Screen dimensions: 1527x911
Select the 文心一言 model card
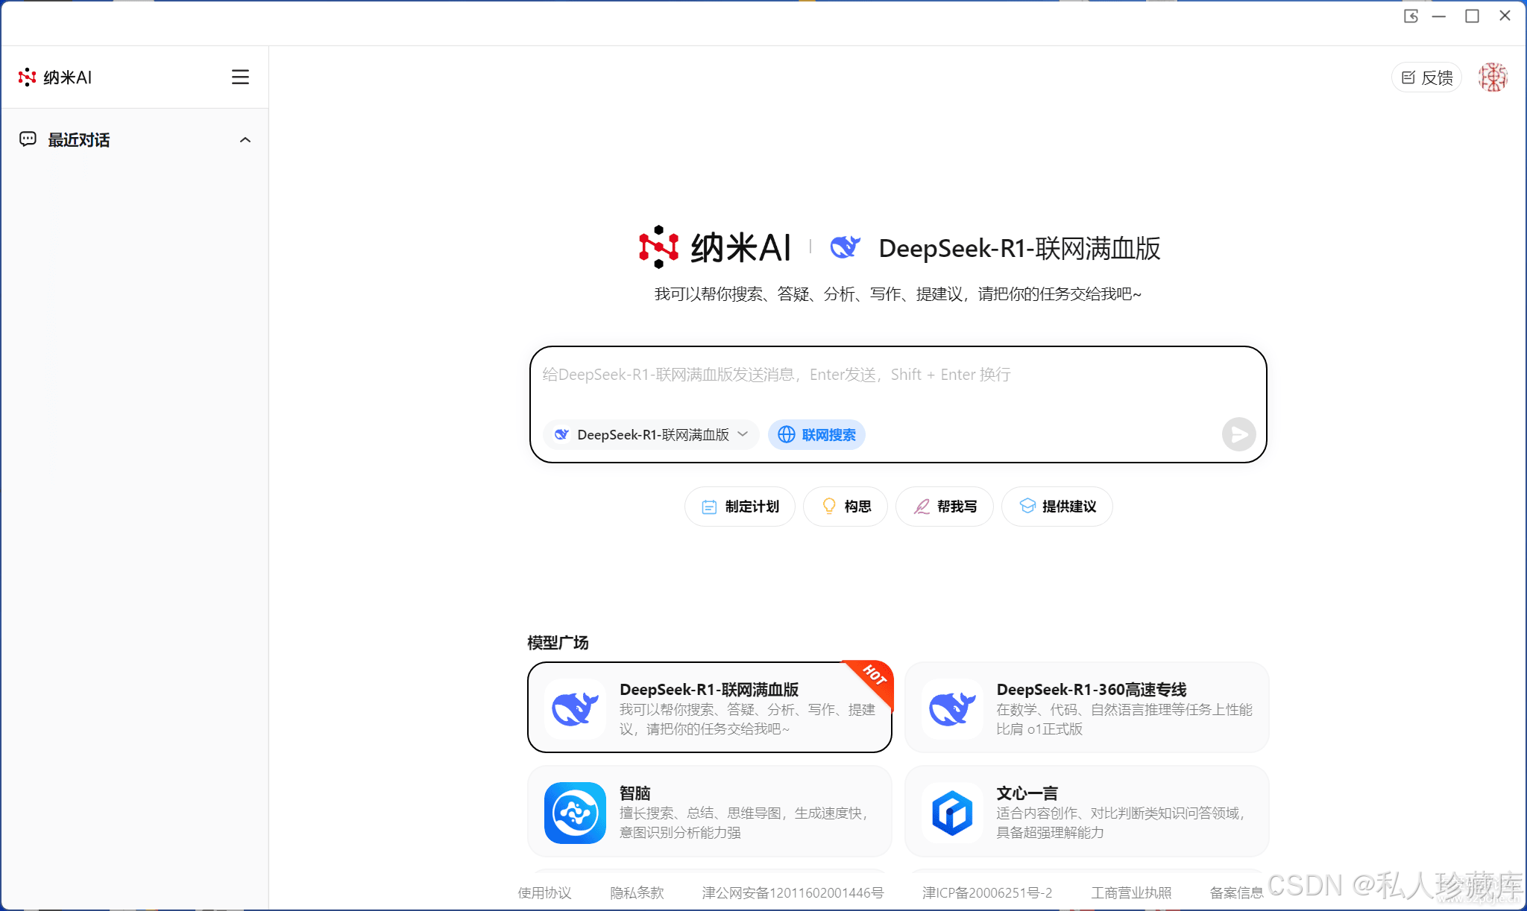[x=1086, y=811]
